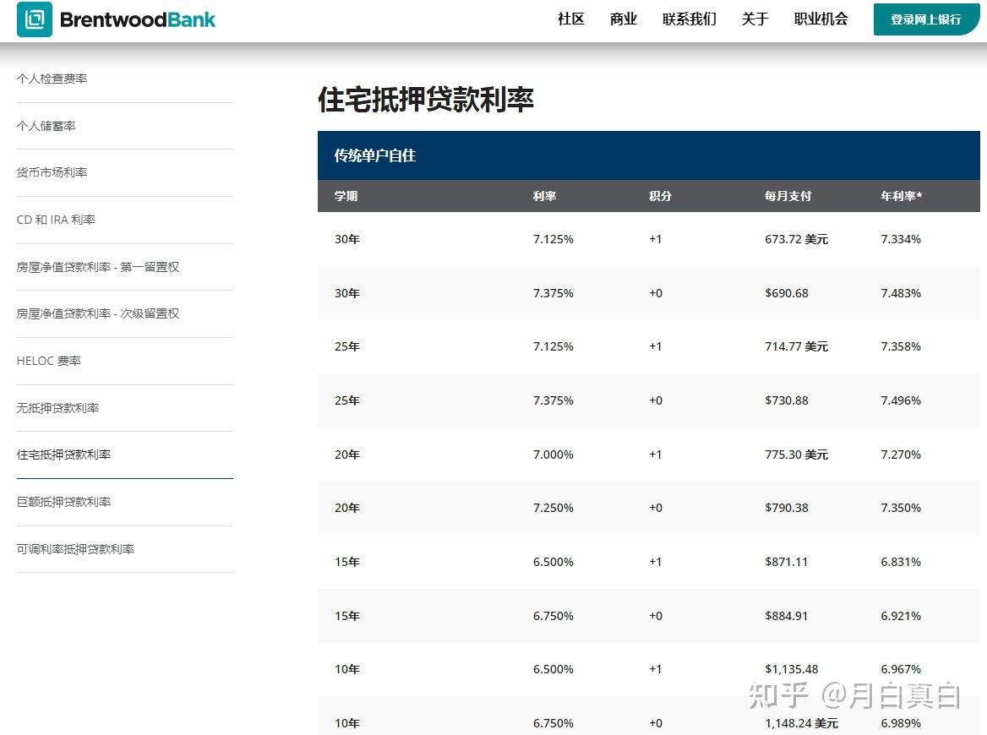The height and width of the screenshot is (735, 987).
Task: Click the 7.000% rate cell
Action: 553,455
